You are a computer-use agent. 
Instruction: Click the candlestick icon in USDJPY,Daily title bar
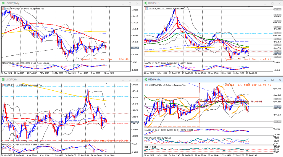3,3
